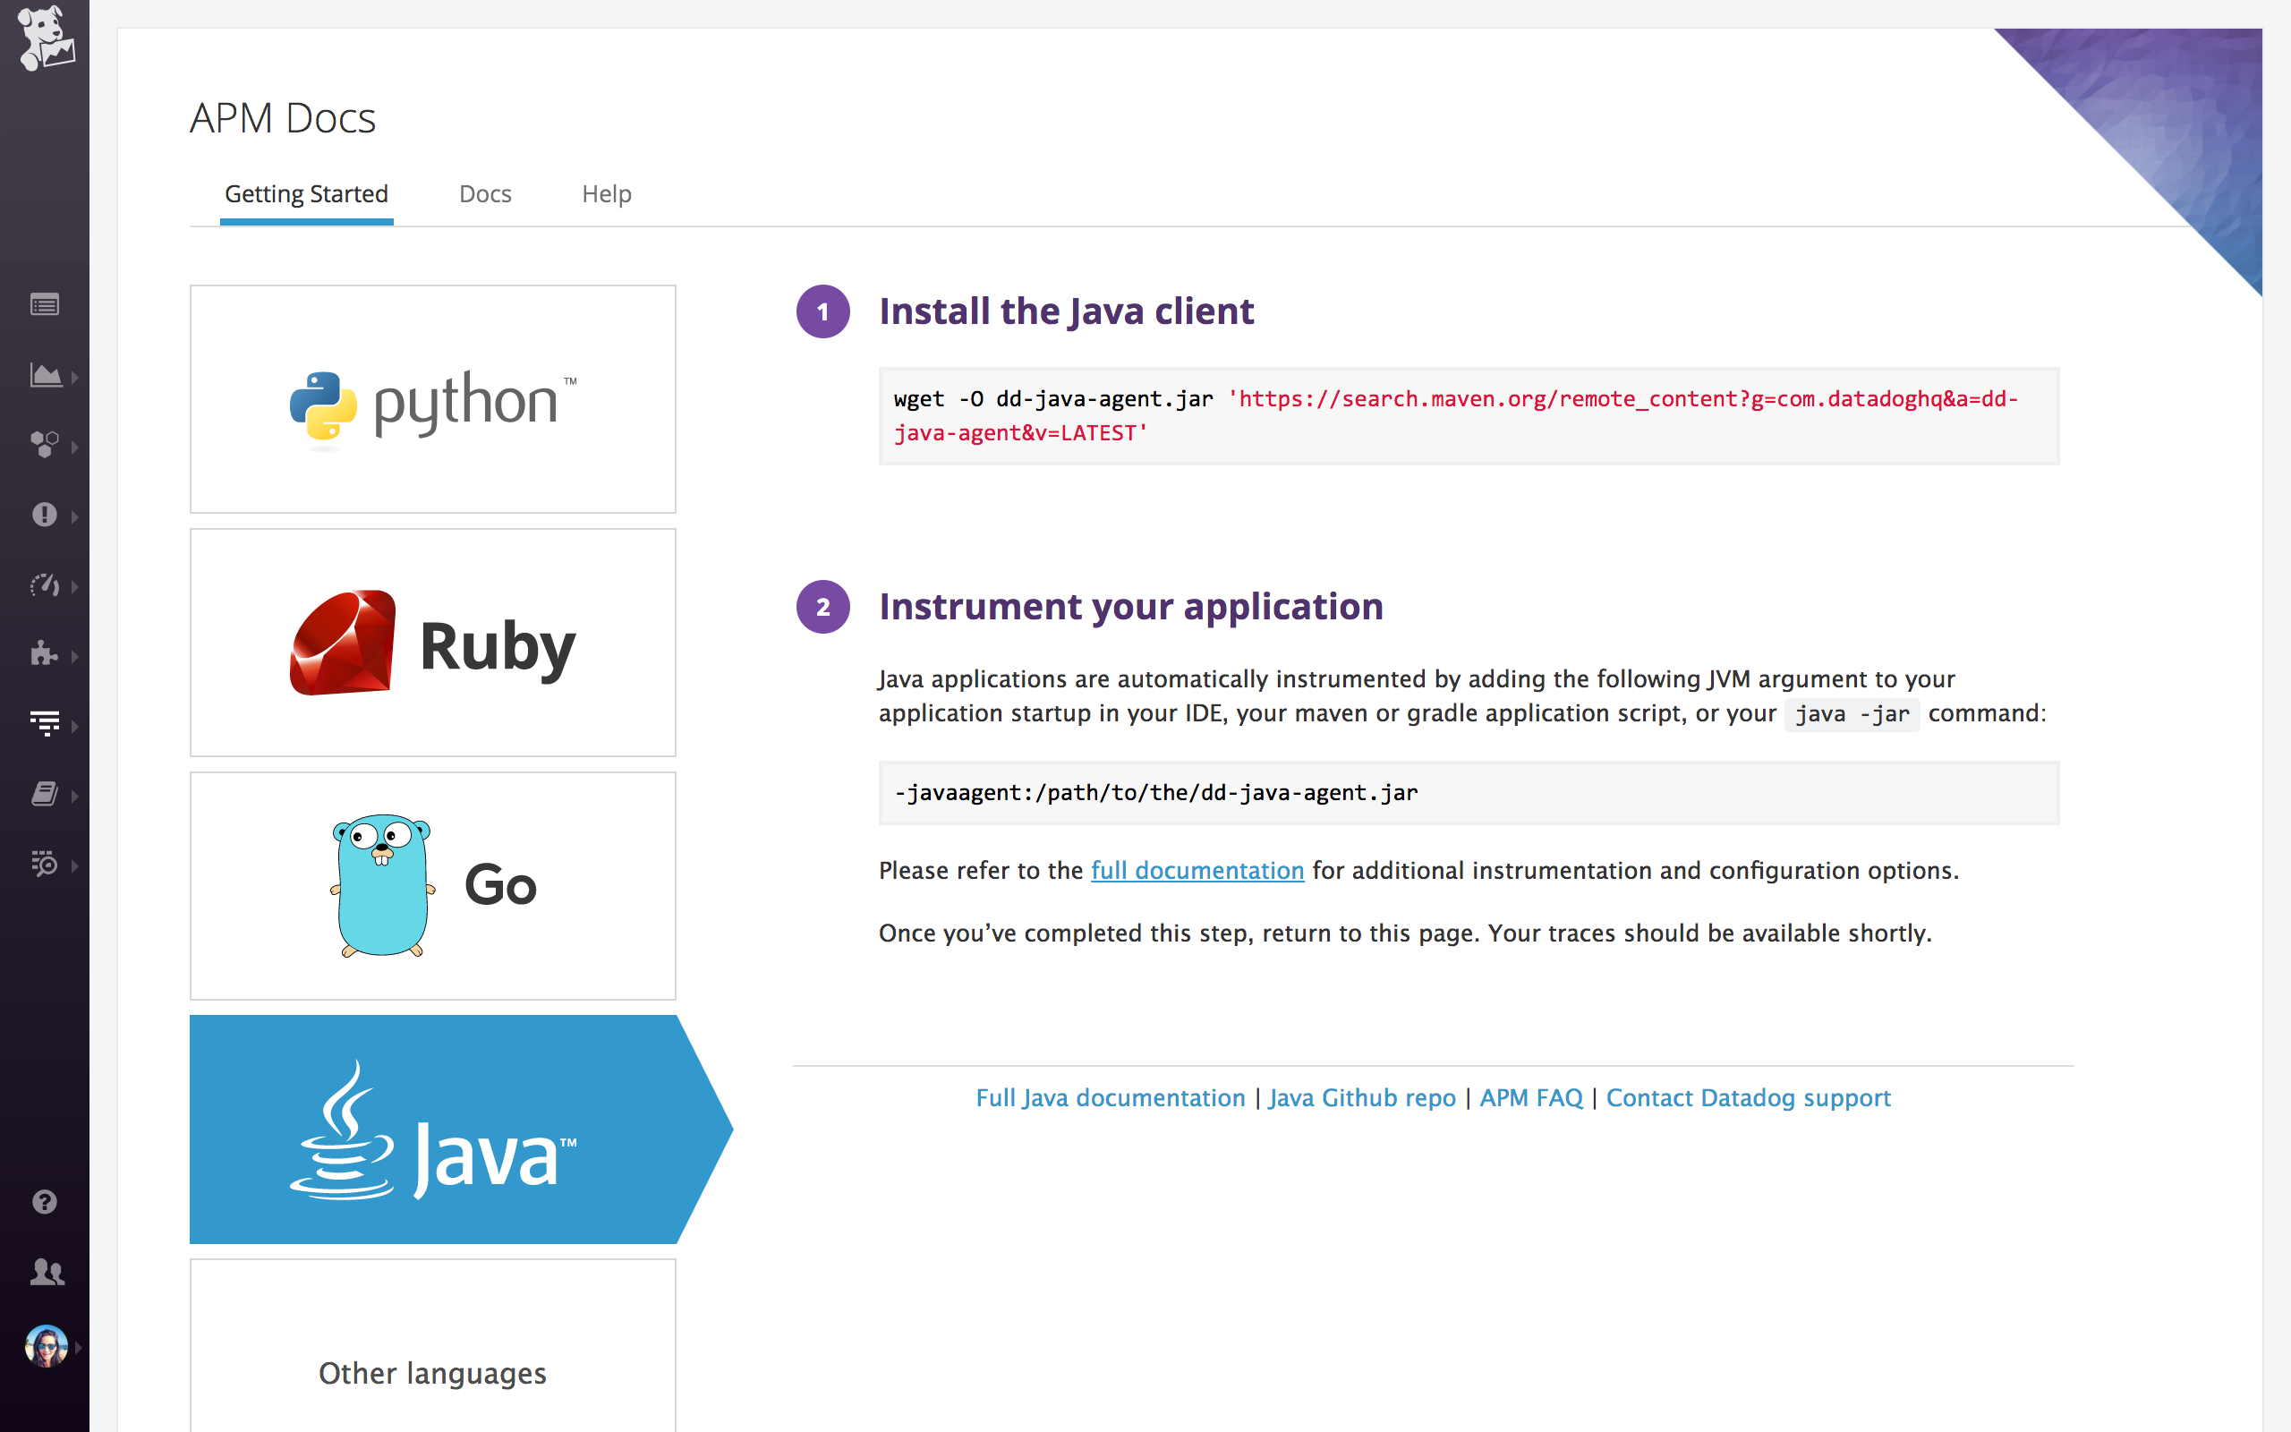Expand the APM submenu arrow
This screenshot has height=1432, width=2291.
[x=75, y=726]
